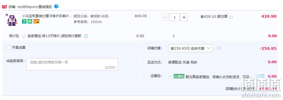Focus the 给卖家留言 message text box
This screenshot has width=283, height=100.
pos(72,64)
